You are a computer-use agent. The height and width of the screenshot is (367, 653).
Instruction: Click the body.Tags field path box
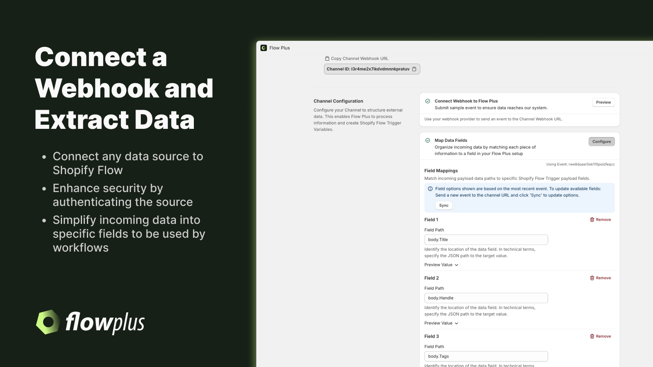click(x=486, y=356)
